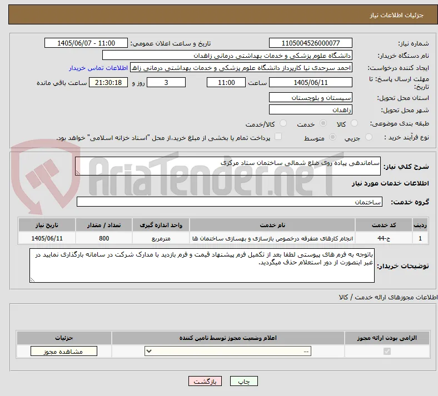Click the مشاهده مجوز button
438x396 pixels.
point(64,351)
